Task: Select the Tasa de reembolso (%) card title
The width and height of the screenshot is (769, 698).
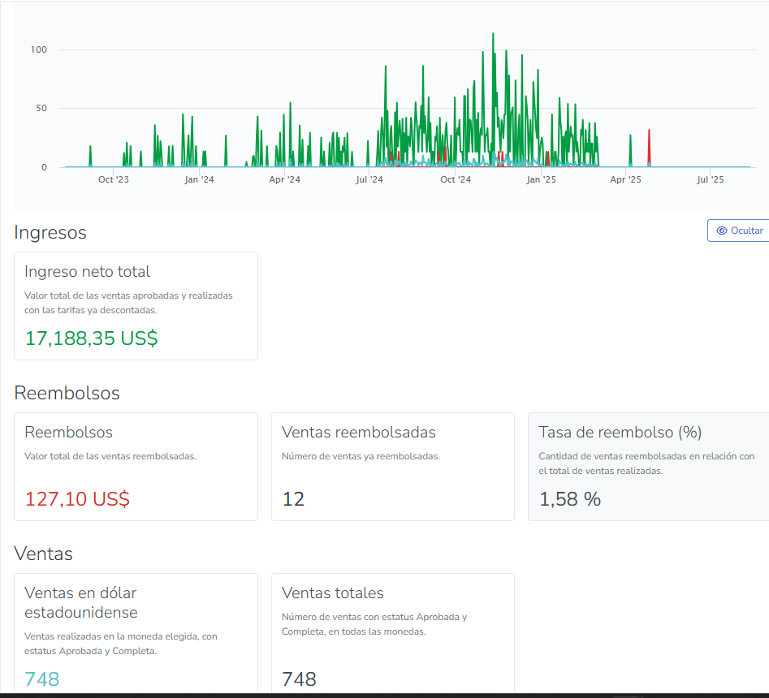Action: pyautogui.click(x=620, y=433)
